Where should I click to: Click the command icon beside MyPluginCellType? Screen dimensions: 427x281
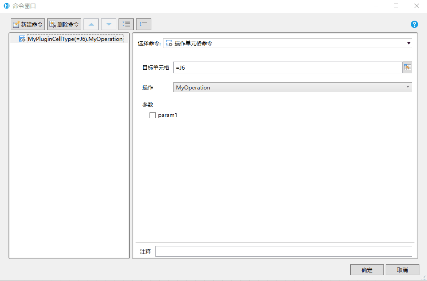(x=22, y=39)
